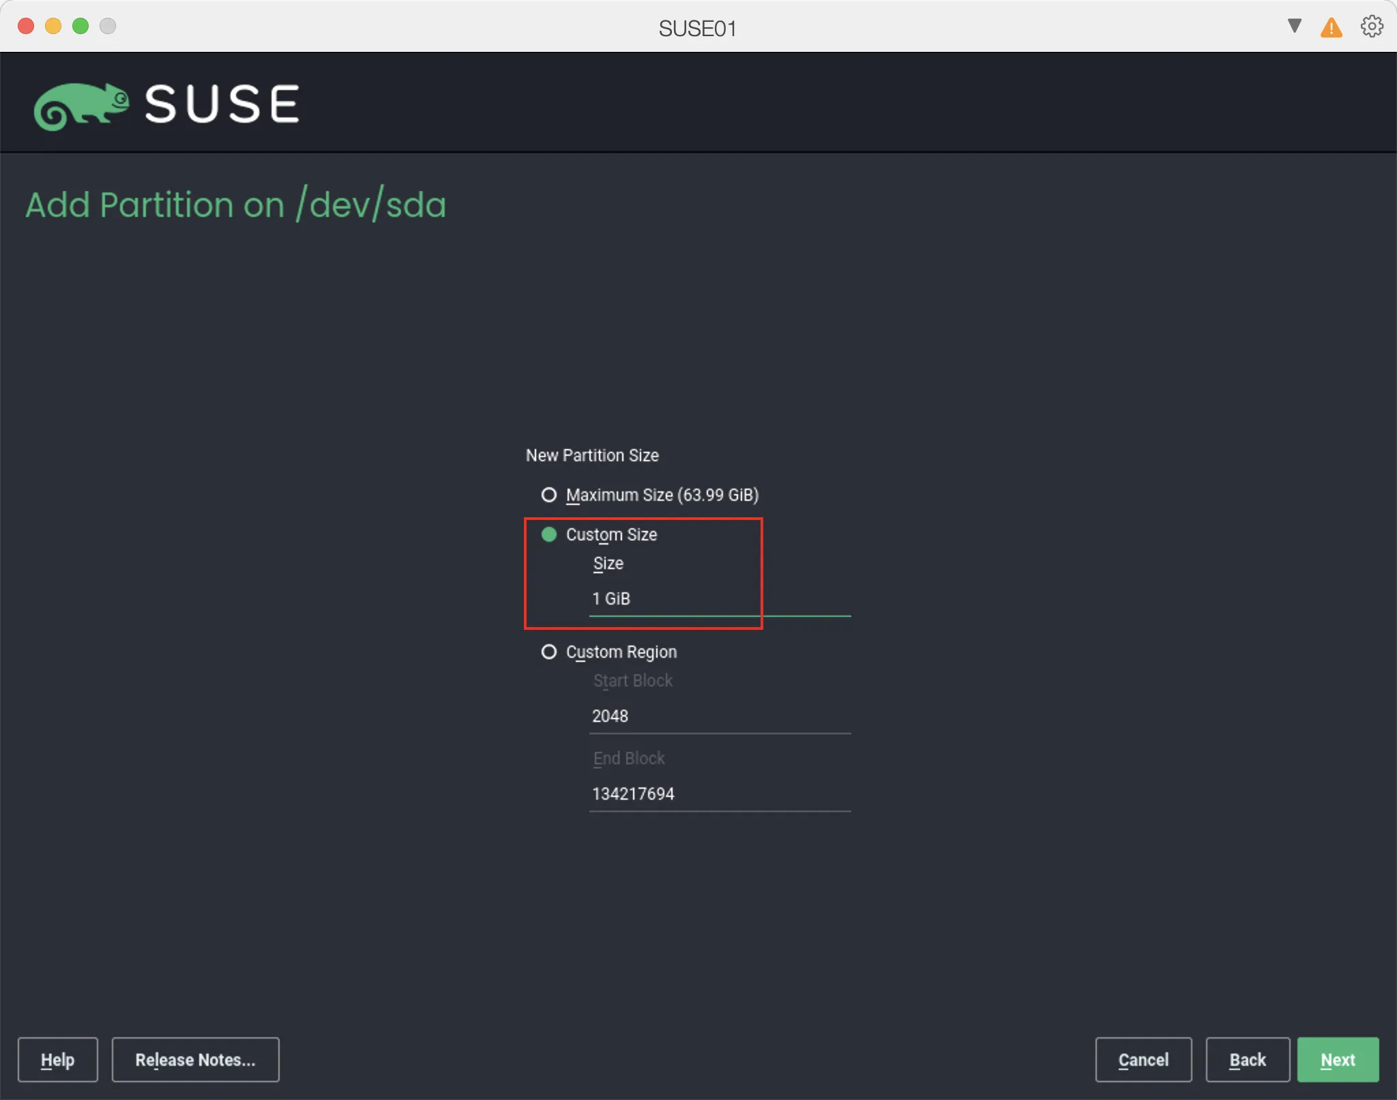Go back with the Back button
The image size is (1397, 1100).
pyautogui.click(x=1248, y=1060)
